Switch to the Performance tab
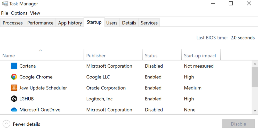The height and width of the screenshot is (129, 258). click(x=40, y=23)
